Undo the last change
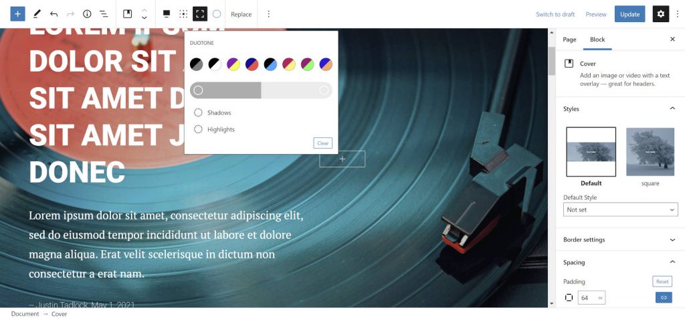Image resolution: width=685 pixels, height=318 pixels. point(54,14)
